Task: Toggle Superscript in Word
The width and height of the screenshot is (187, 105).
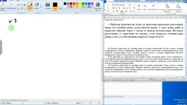Action: tap(130, 8)
